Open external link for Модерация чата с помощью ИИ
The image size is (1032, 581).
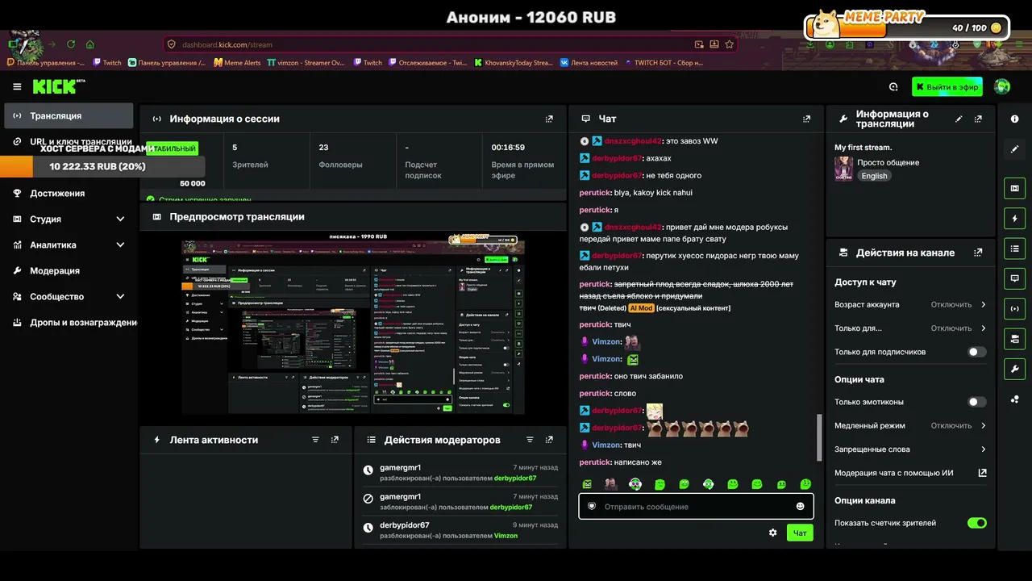(x=982, y=473)
